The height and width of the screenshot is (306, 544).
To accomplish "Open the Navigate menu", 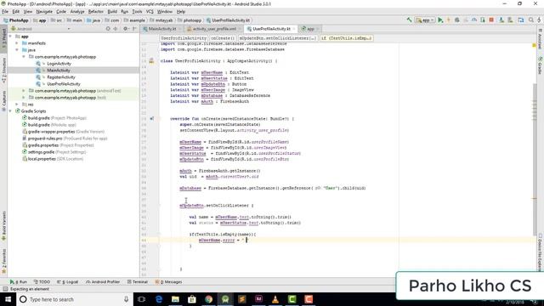I will coord(44,11).
